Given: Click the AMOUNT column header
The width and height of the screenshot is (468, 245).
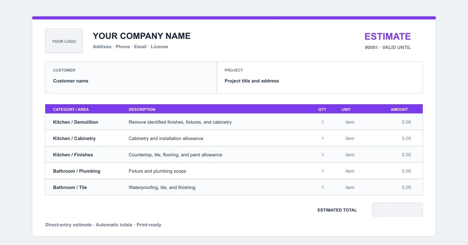Looking at the screenshot, I should click(x=399, y=110).
